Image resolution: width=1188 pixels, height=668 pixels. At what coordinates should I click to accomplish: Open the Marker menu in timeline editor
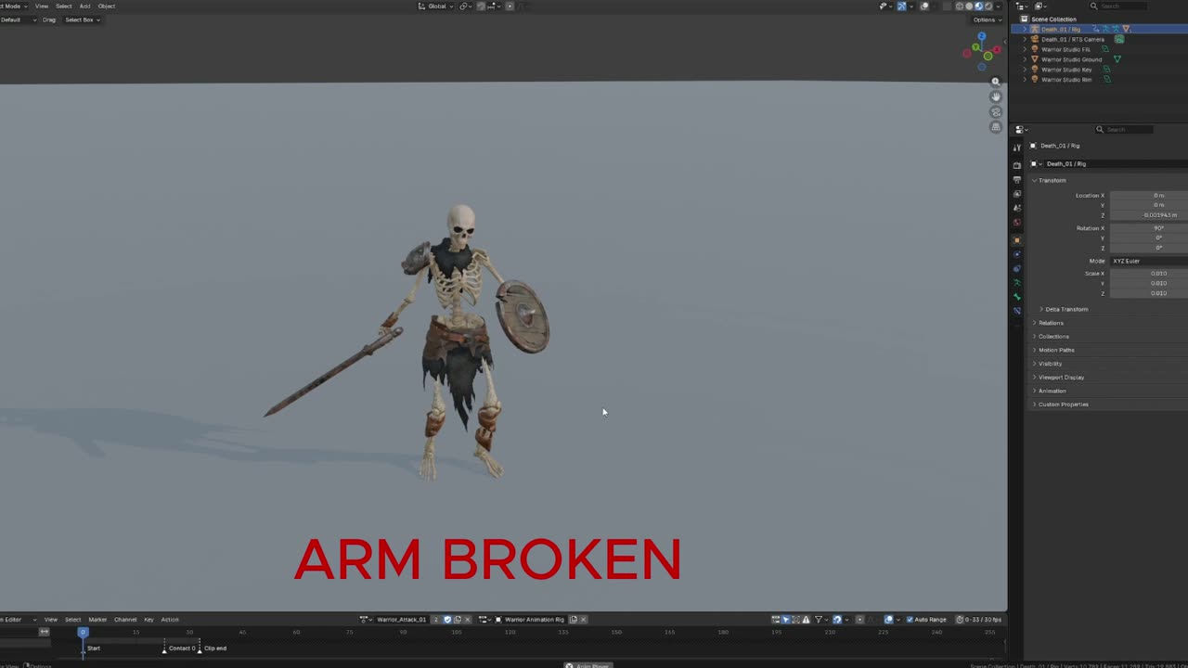click(97, 620)
